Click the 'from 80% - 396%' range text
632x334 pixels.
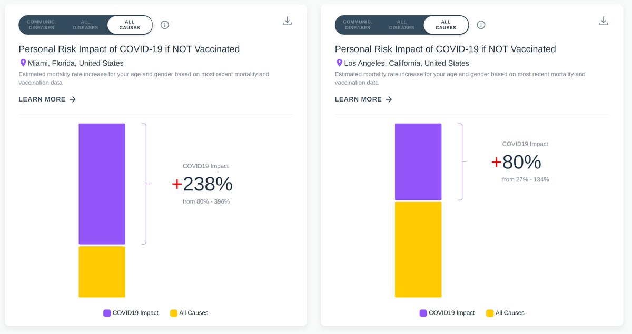(206, 201)
